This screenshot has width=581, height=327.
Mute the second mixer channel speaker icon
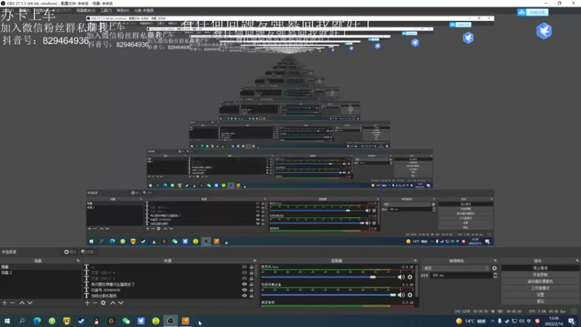401,295
